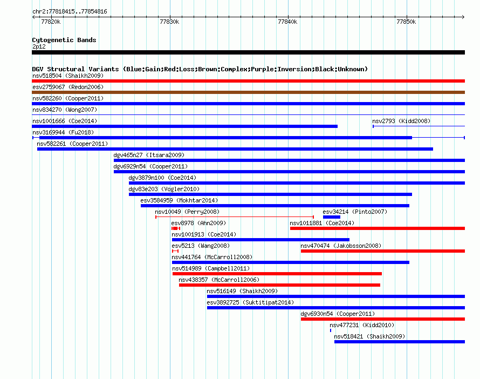Select nsv514989 (Campbell2011) label
This screenshot has width=480, height=379.
tap(211, 268)
